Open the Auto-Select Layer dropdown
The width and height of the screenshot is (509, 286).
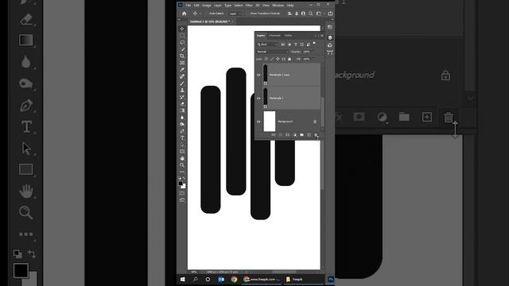(235, 14)
